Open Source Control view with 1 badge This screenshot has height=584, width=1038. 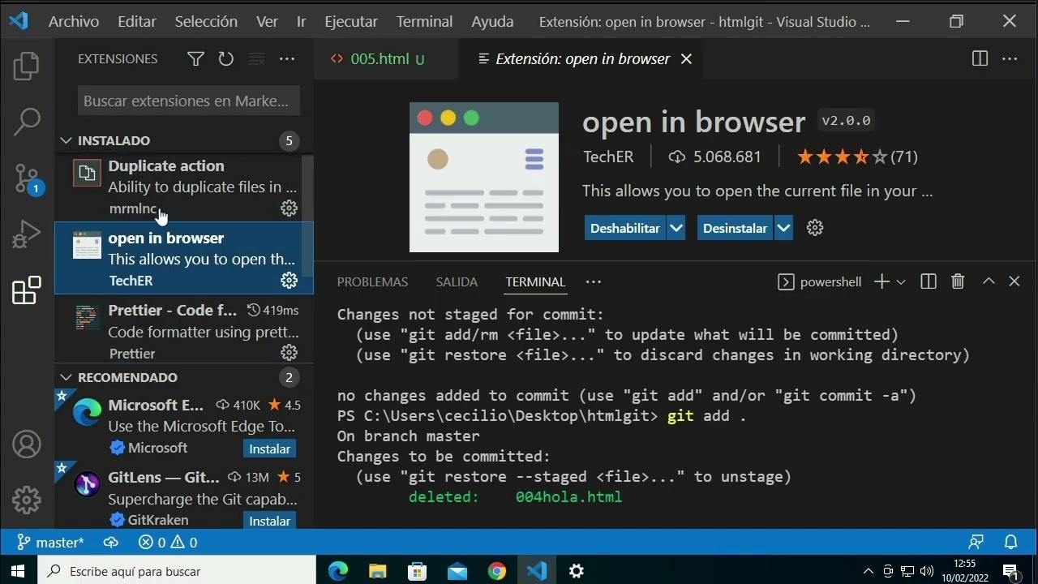(x=27, y=178)
